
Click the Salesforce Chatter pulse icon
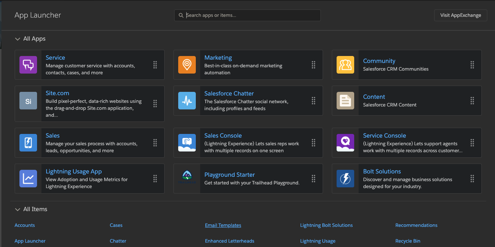point(187,101)
